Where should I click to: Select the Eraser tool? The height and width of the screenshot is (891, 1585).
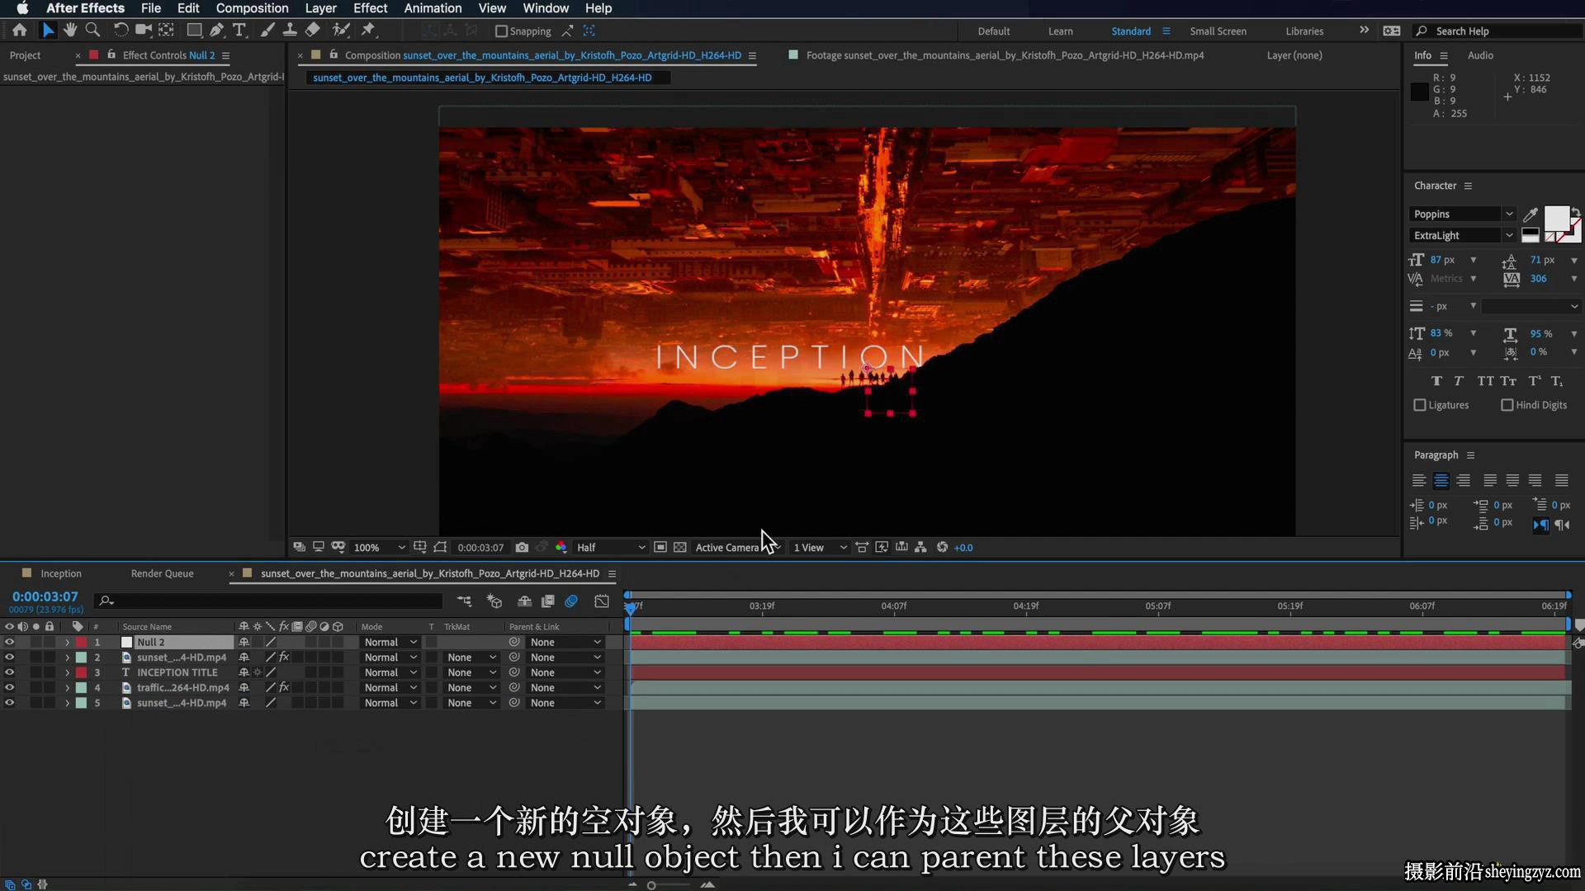pos(313,31)
